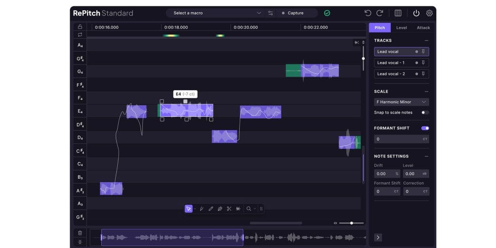Pin the Lead vocal - 1 track

click(423, 62)
